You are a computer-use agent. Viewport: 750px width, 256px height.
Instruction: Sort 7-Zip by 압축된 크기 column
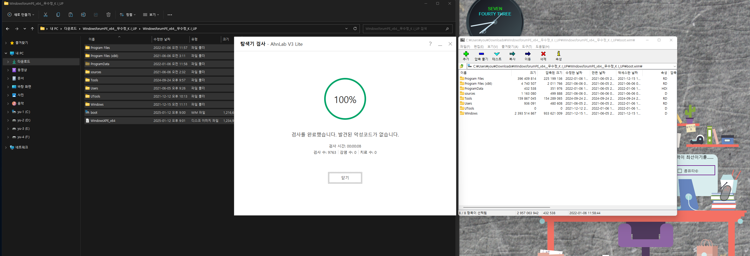pos(550,73)
